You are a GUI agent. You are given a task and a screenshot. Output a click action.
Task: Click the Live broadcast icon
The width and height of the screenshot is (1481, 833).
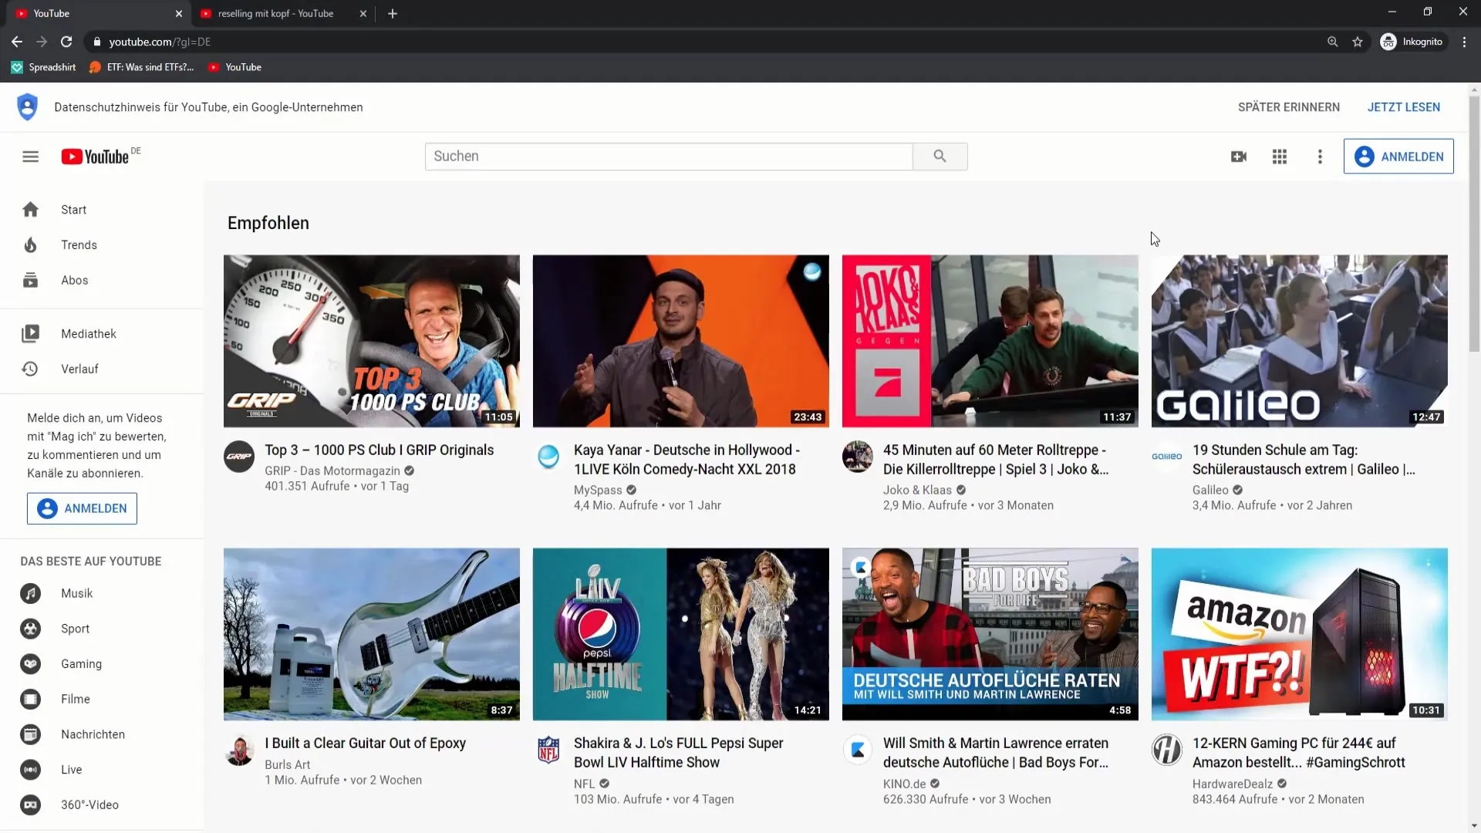(30, 770)
